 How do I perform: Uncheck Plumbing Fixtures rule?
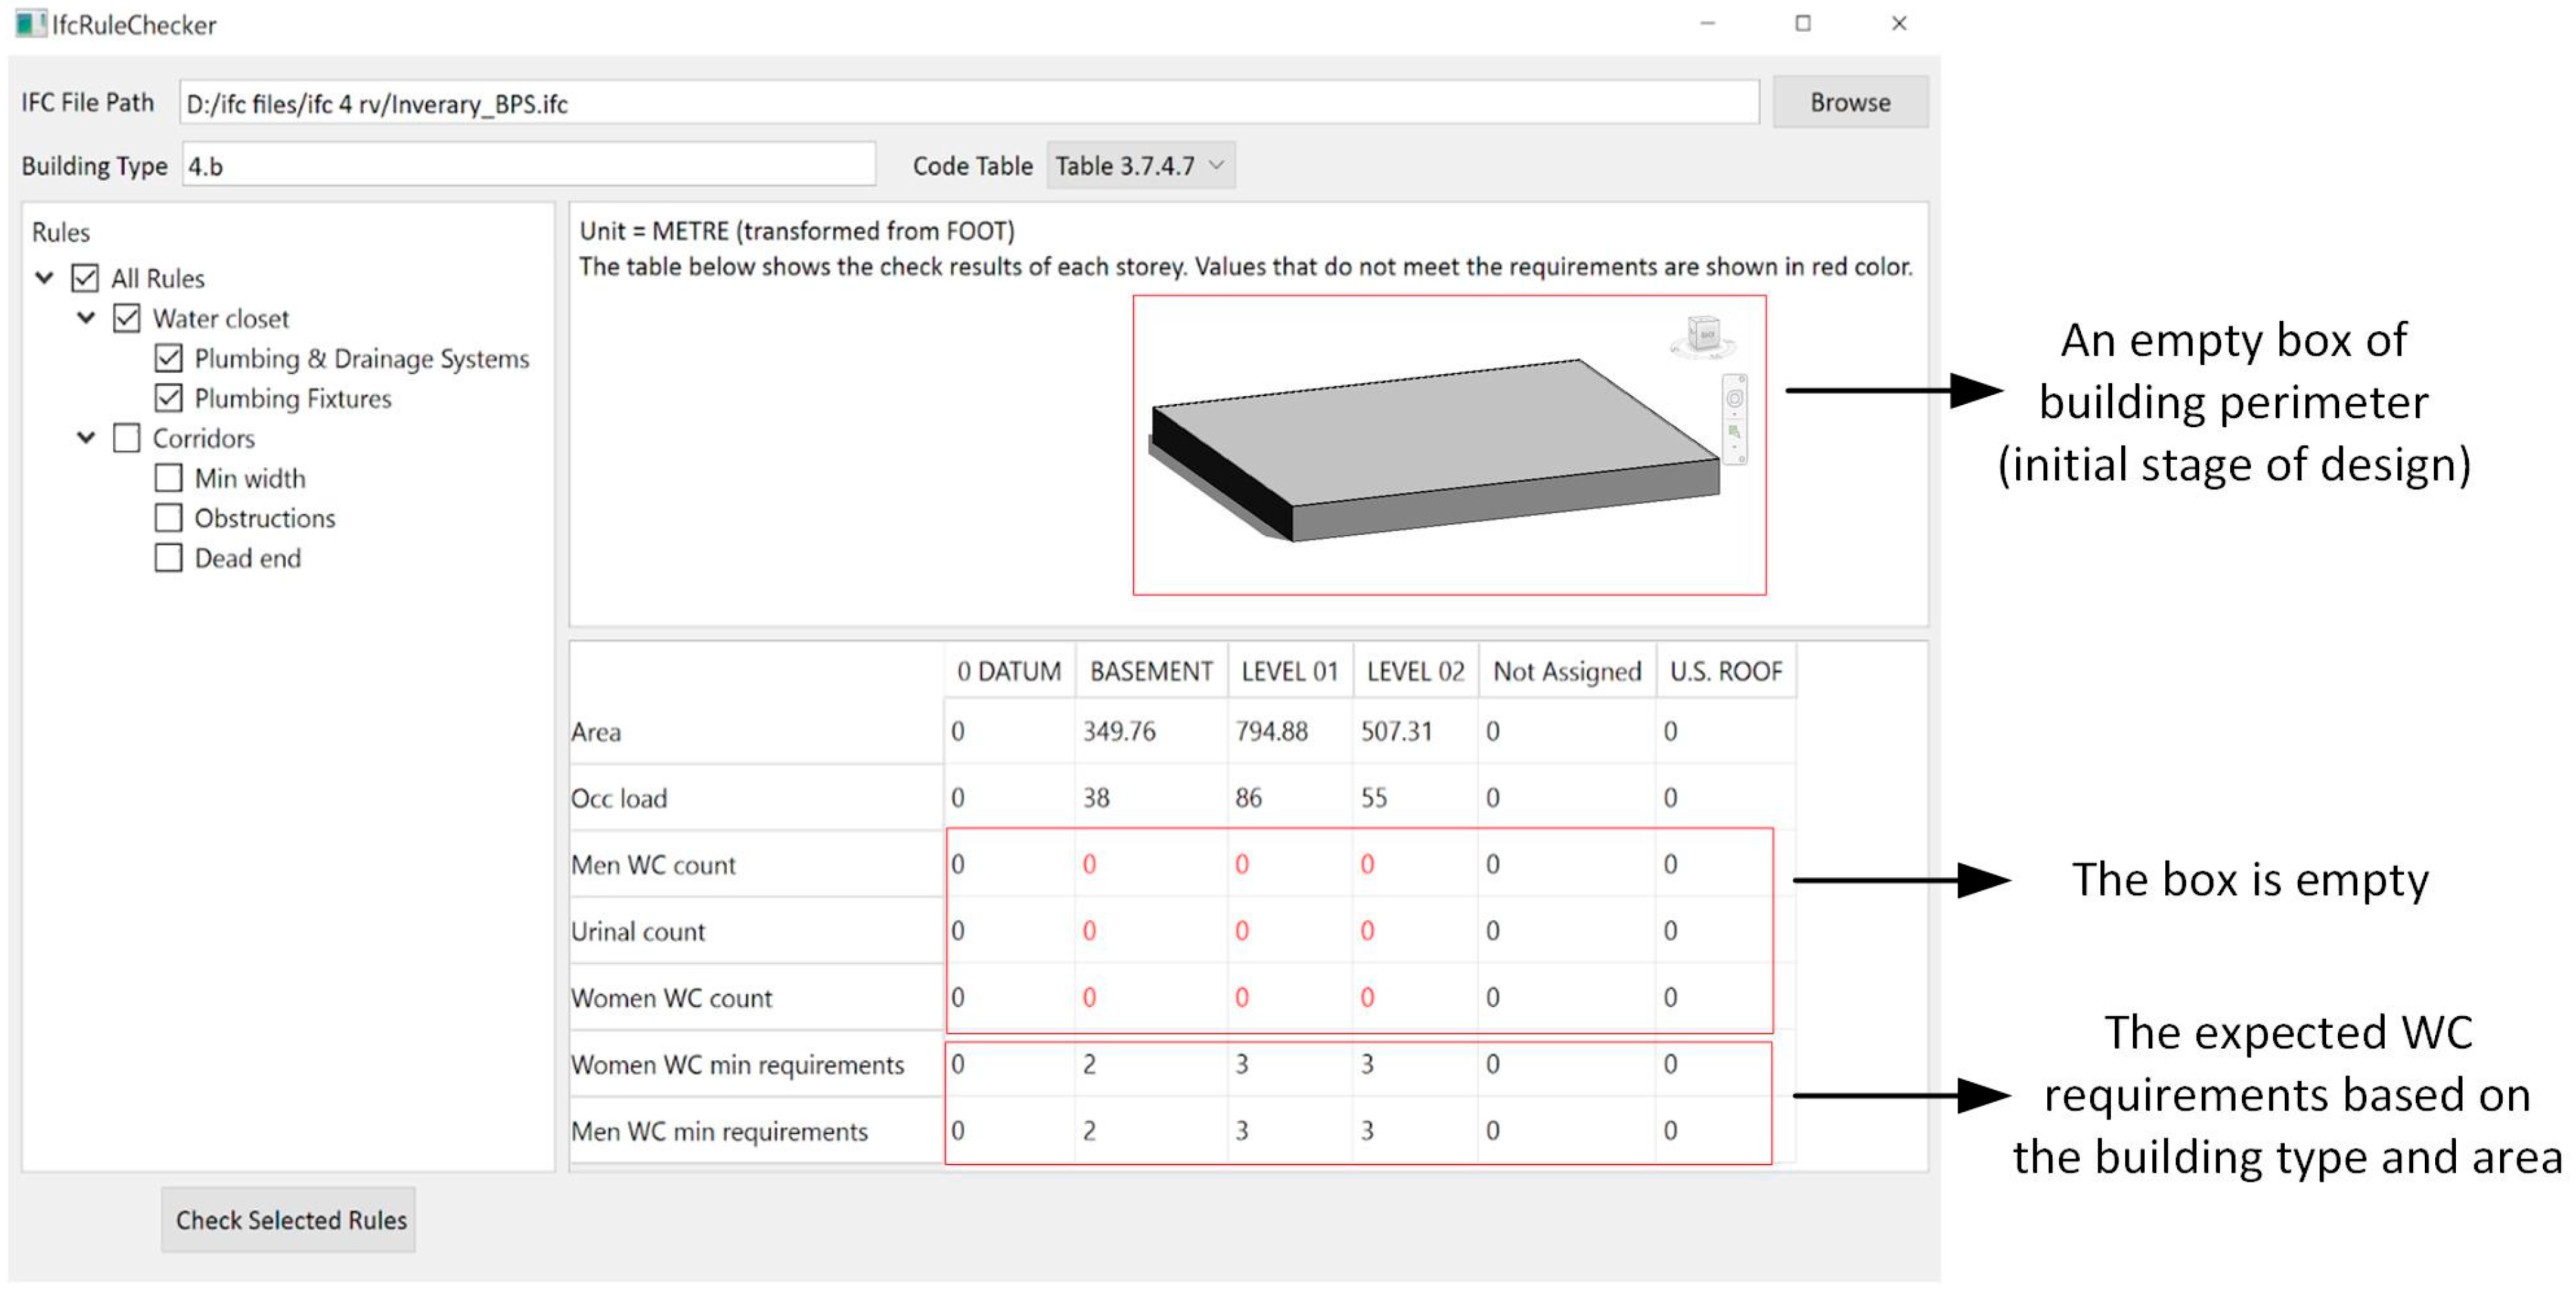[169, 398]
